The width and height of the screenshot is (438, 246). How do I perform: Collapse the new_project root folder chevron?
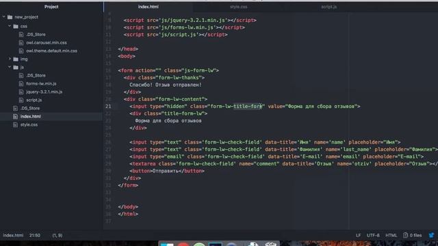click(4, 17)
